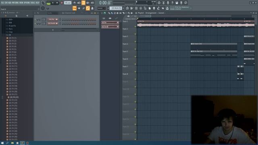Select the playlist Delete tool

pos(114,13)
